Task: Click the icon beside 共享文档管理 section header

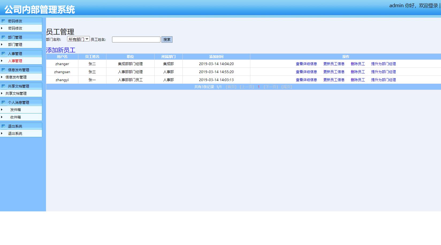Action: [x=3, y=86]
